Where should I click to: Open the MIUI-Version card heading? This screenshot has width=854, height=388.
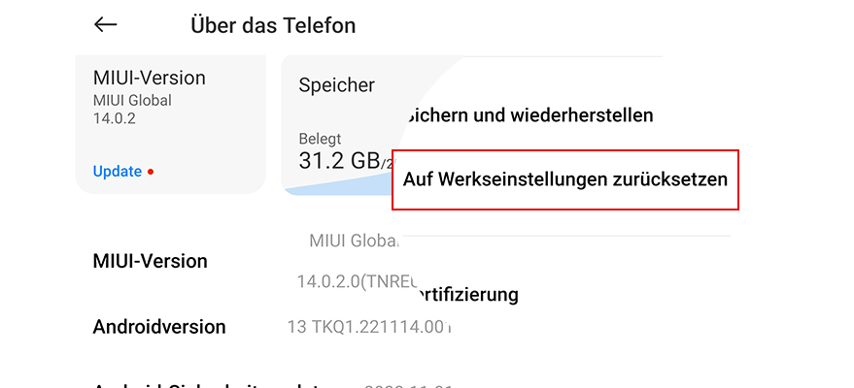click(150, 79)
